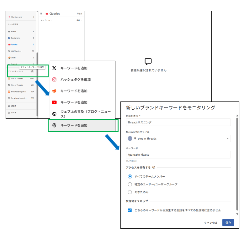Viewport: 249px width, 244px height.
Task: Select the すべてのチームメンバー radio button
Action: click(x=130, y=176)
